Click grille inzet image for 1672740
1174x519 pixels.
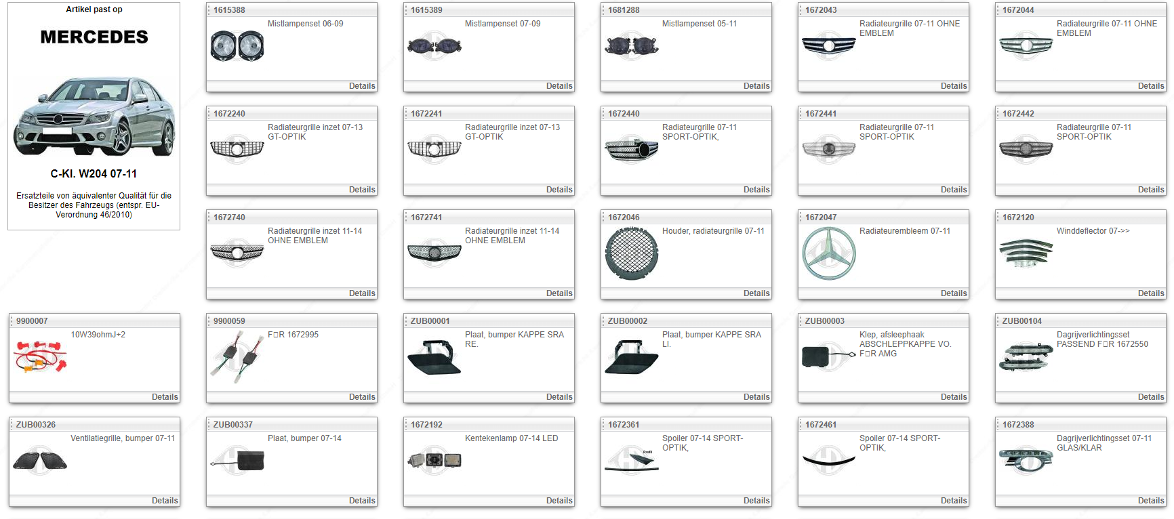pyautogui.click(x=237, y=253)
